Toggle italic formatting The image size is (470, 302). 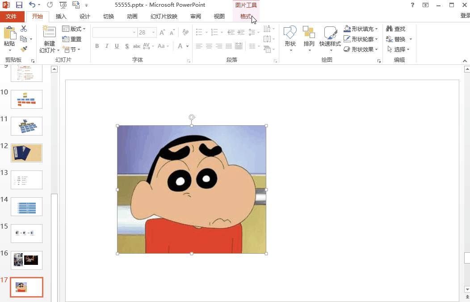tap(107, 46)
